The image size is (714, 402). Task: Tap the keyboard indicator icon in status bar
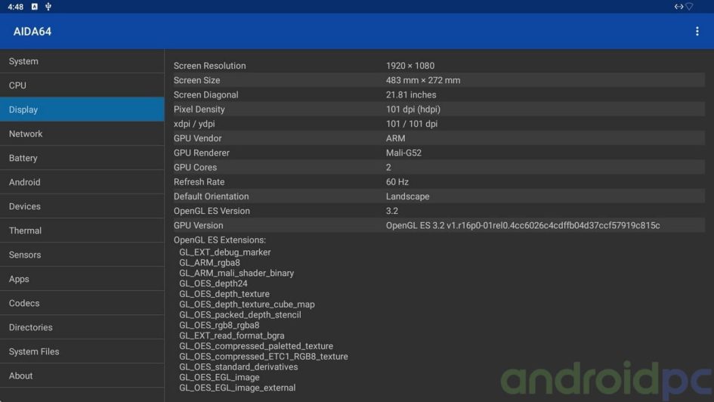click(x=35, y=6)
